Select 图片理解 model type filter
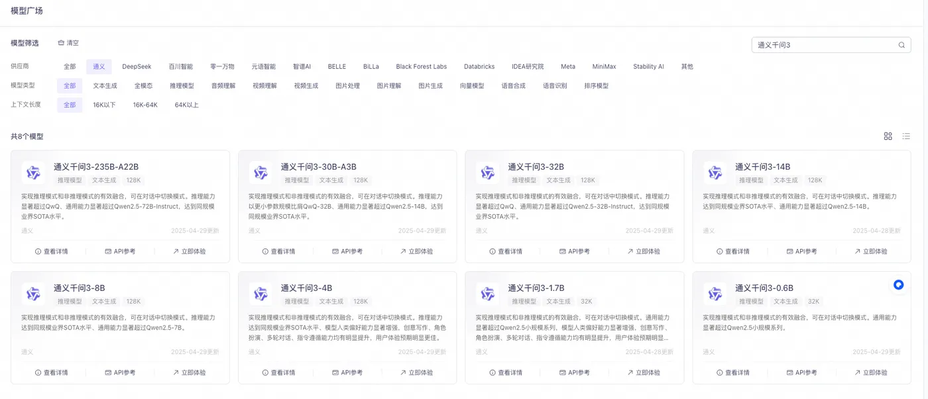928x399 pixels. tap(389, 85)
